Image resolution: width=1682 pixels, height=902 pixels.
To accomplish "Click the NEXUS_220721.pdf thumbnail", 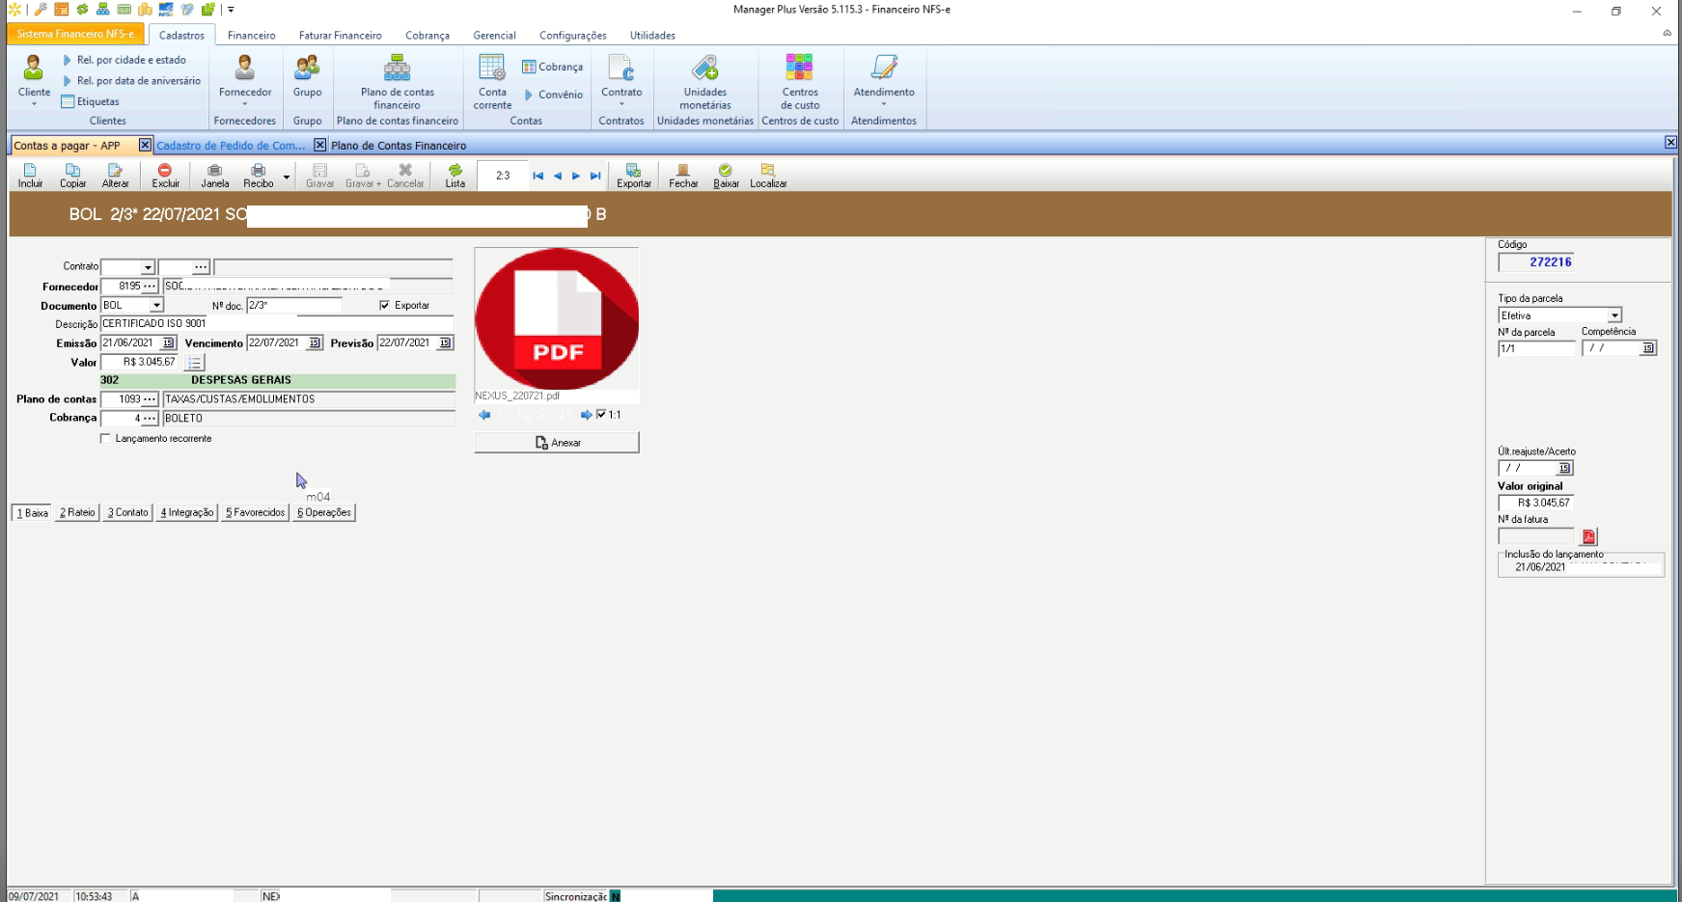I will pyautogui.click(x=557, y=319).
